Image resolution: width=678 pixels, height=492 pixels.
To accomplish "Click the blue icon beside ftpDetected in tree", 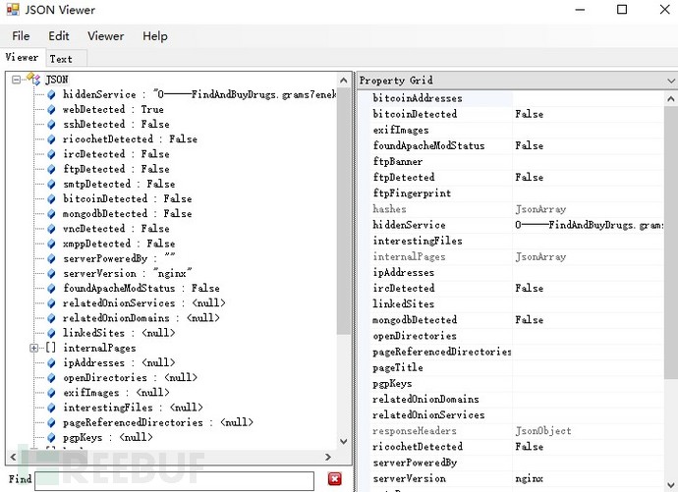I will 51,169.
